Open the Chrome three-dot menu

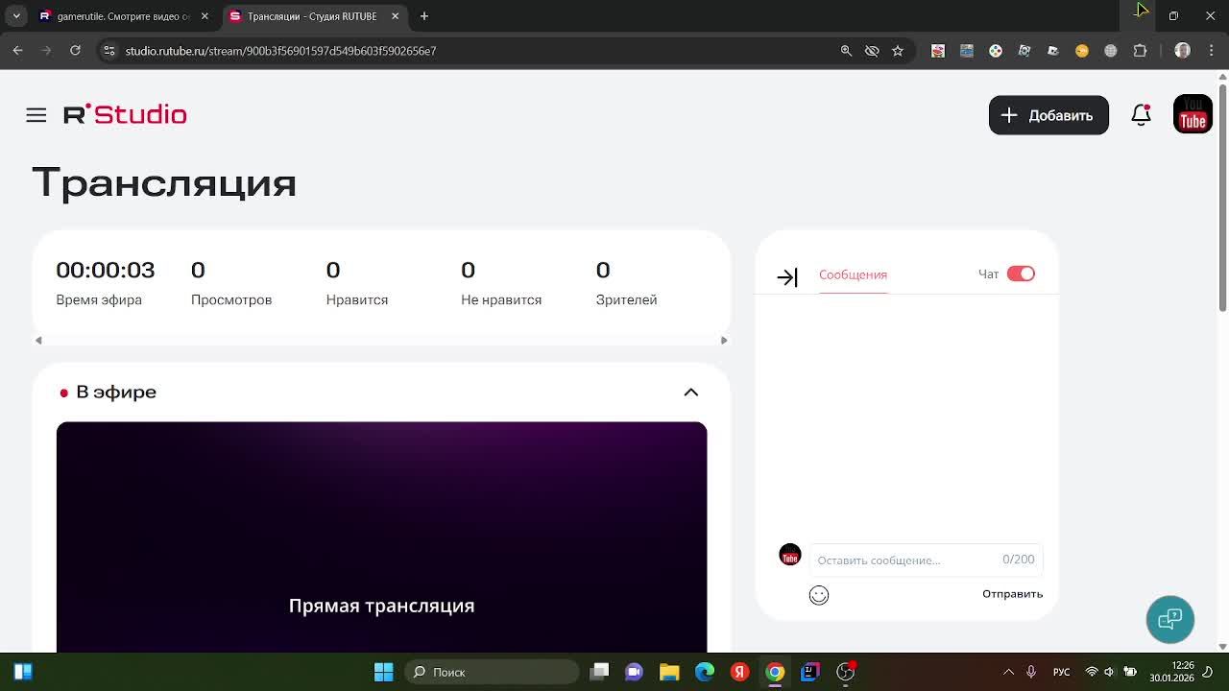(1212, 51)
